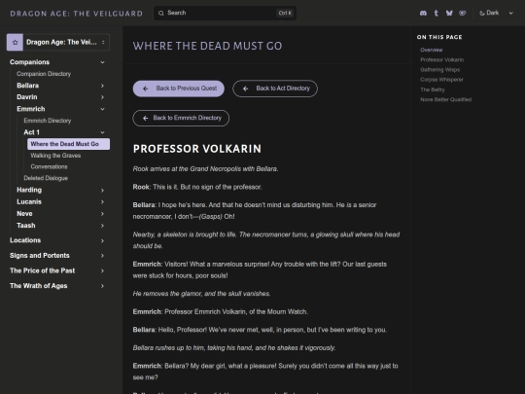The height and width of the screenshot is (394, 525).
Task: Expand the Locations section chevron
Action: tap(102, 240)
